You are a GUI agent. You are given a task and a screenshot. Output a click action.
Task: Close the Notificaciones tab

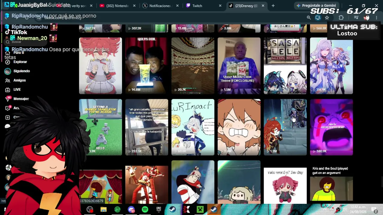pos(177,6)
